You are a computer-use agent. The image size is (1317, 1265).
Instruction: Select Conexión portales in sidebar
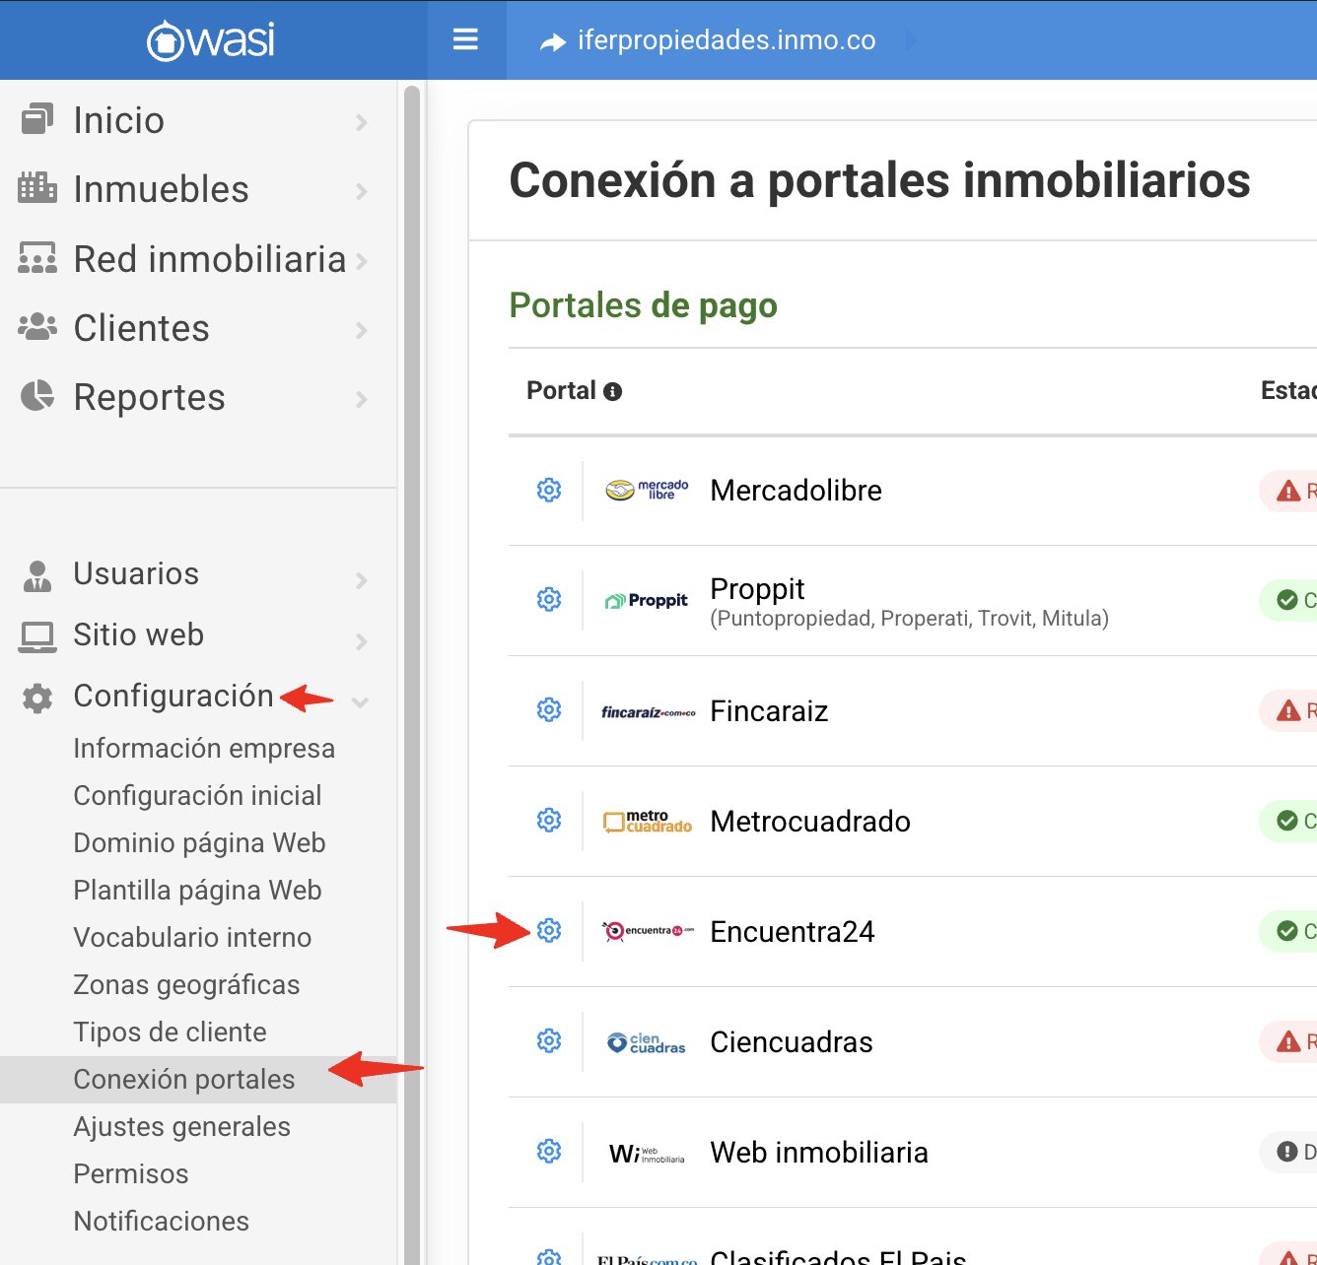[x=184, y=1080]
